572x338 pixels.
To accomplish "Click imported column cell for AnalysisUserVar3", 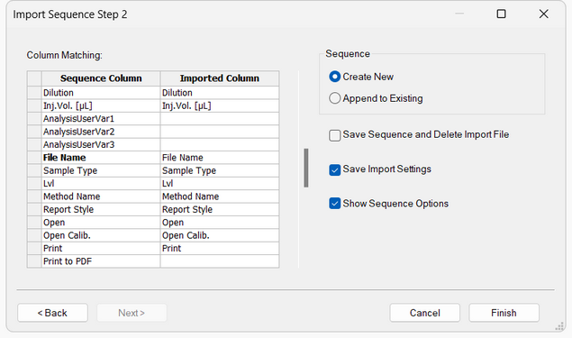I will [220, 144].
